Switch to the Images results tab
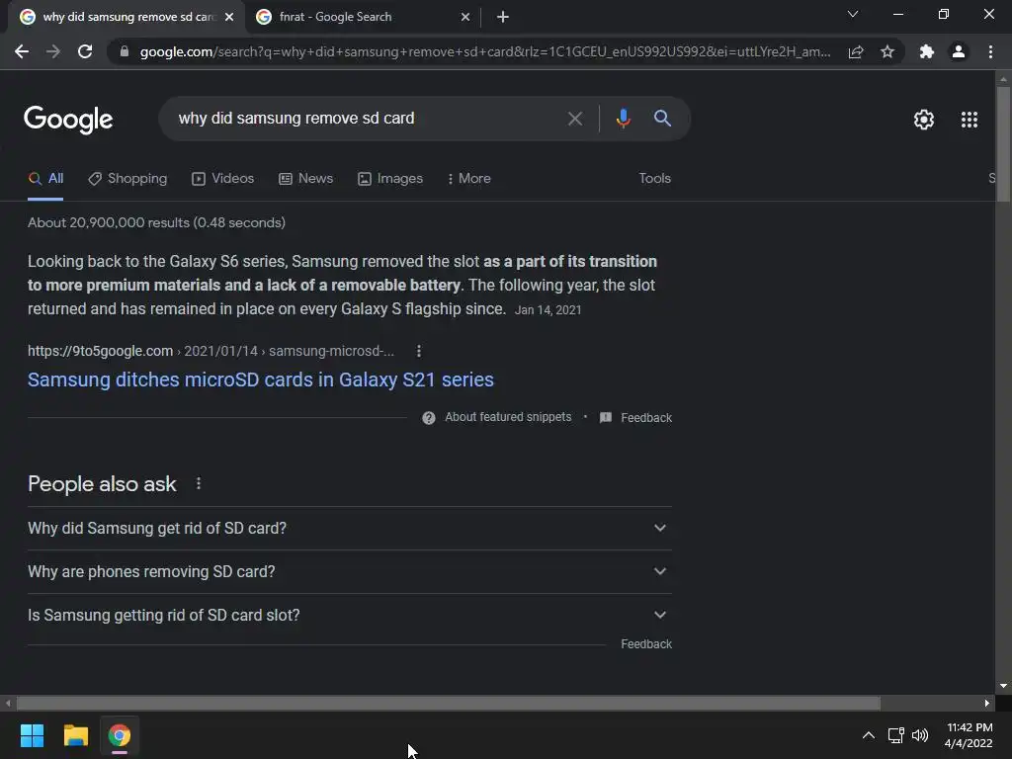 pos(390,178)
